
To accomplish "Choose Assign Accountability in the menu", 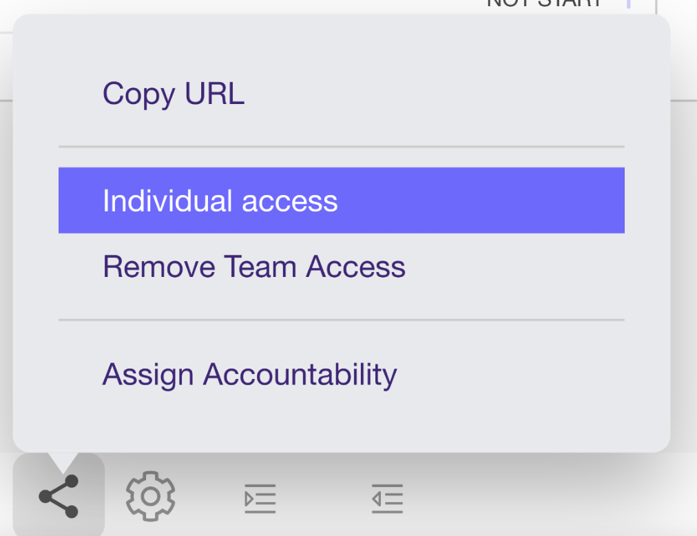I will (x=250, y=375).
